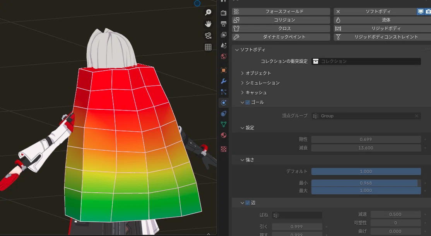
Task: Open the Scene properties tab
Action: (224, 46)
